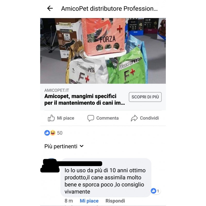View the 50 reactions count
Screen dimensions: 206x206
[x=60, y=133]
